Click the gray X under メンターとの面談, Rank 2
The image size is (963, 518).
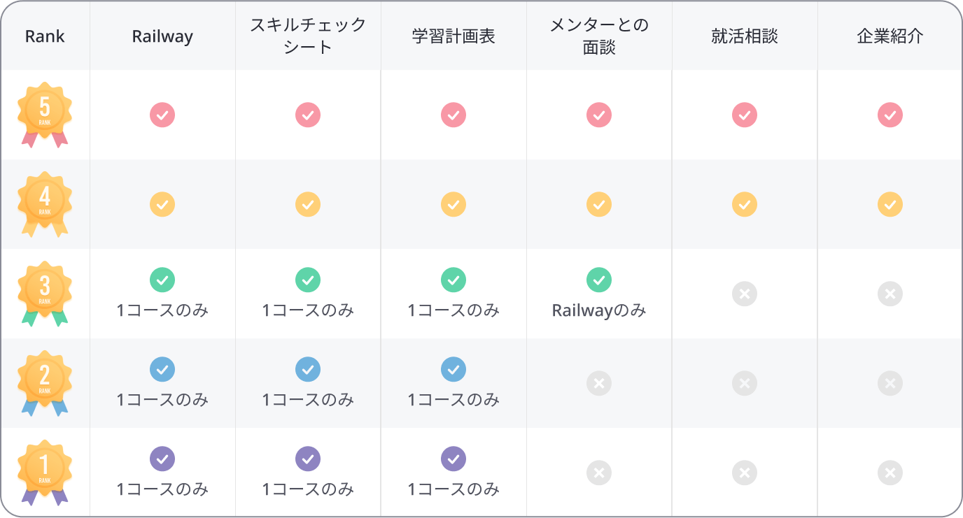599,383
